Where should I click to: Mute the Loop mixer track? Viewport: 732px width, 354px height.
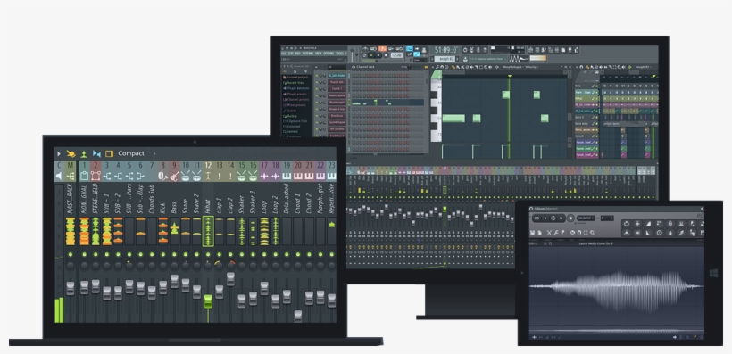[x=264, y=254]
